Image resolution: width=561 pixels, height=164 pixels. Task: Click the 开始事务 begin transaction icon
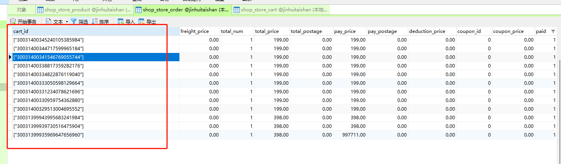(13, 22)
